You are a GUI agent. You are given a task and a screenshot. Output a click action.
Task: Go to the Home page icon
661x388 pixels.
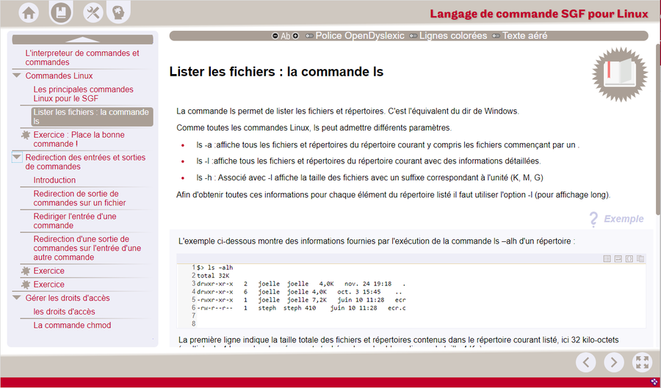(x=28, y=12)
